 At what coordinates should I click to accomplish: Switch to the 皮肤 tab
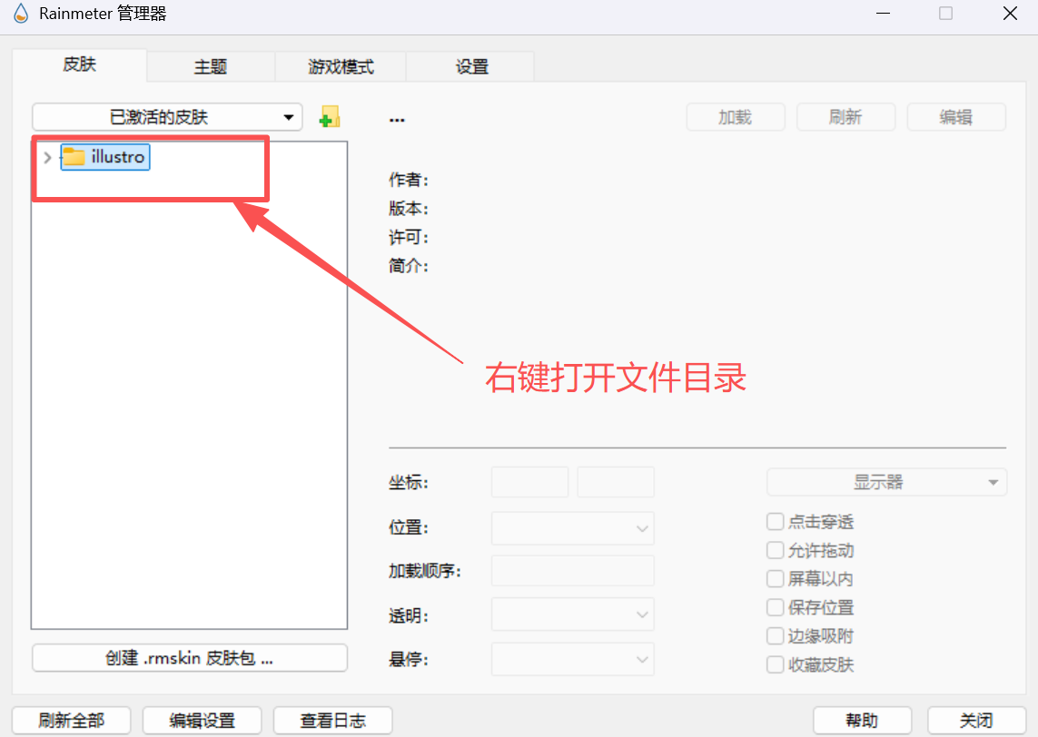[x=79, y=64]
